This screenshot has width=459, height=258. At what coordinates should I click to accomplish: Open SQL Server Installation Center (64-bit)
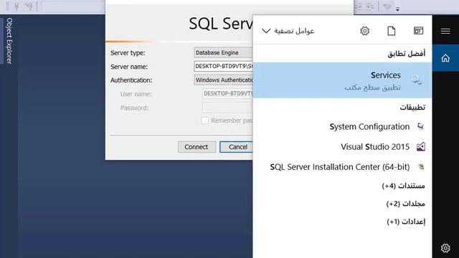click(x=342, y=167)
